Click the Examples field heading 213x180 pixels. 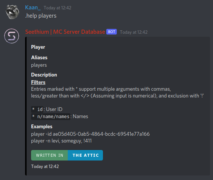(x=42, y=126)
